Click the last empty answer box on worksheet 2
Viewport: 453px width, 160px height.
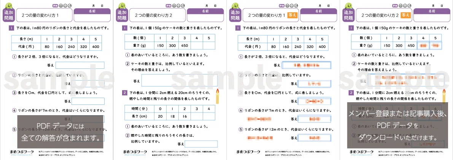point(201,144)
